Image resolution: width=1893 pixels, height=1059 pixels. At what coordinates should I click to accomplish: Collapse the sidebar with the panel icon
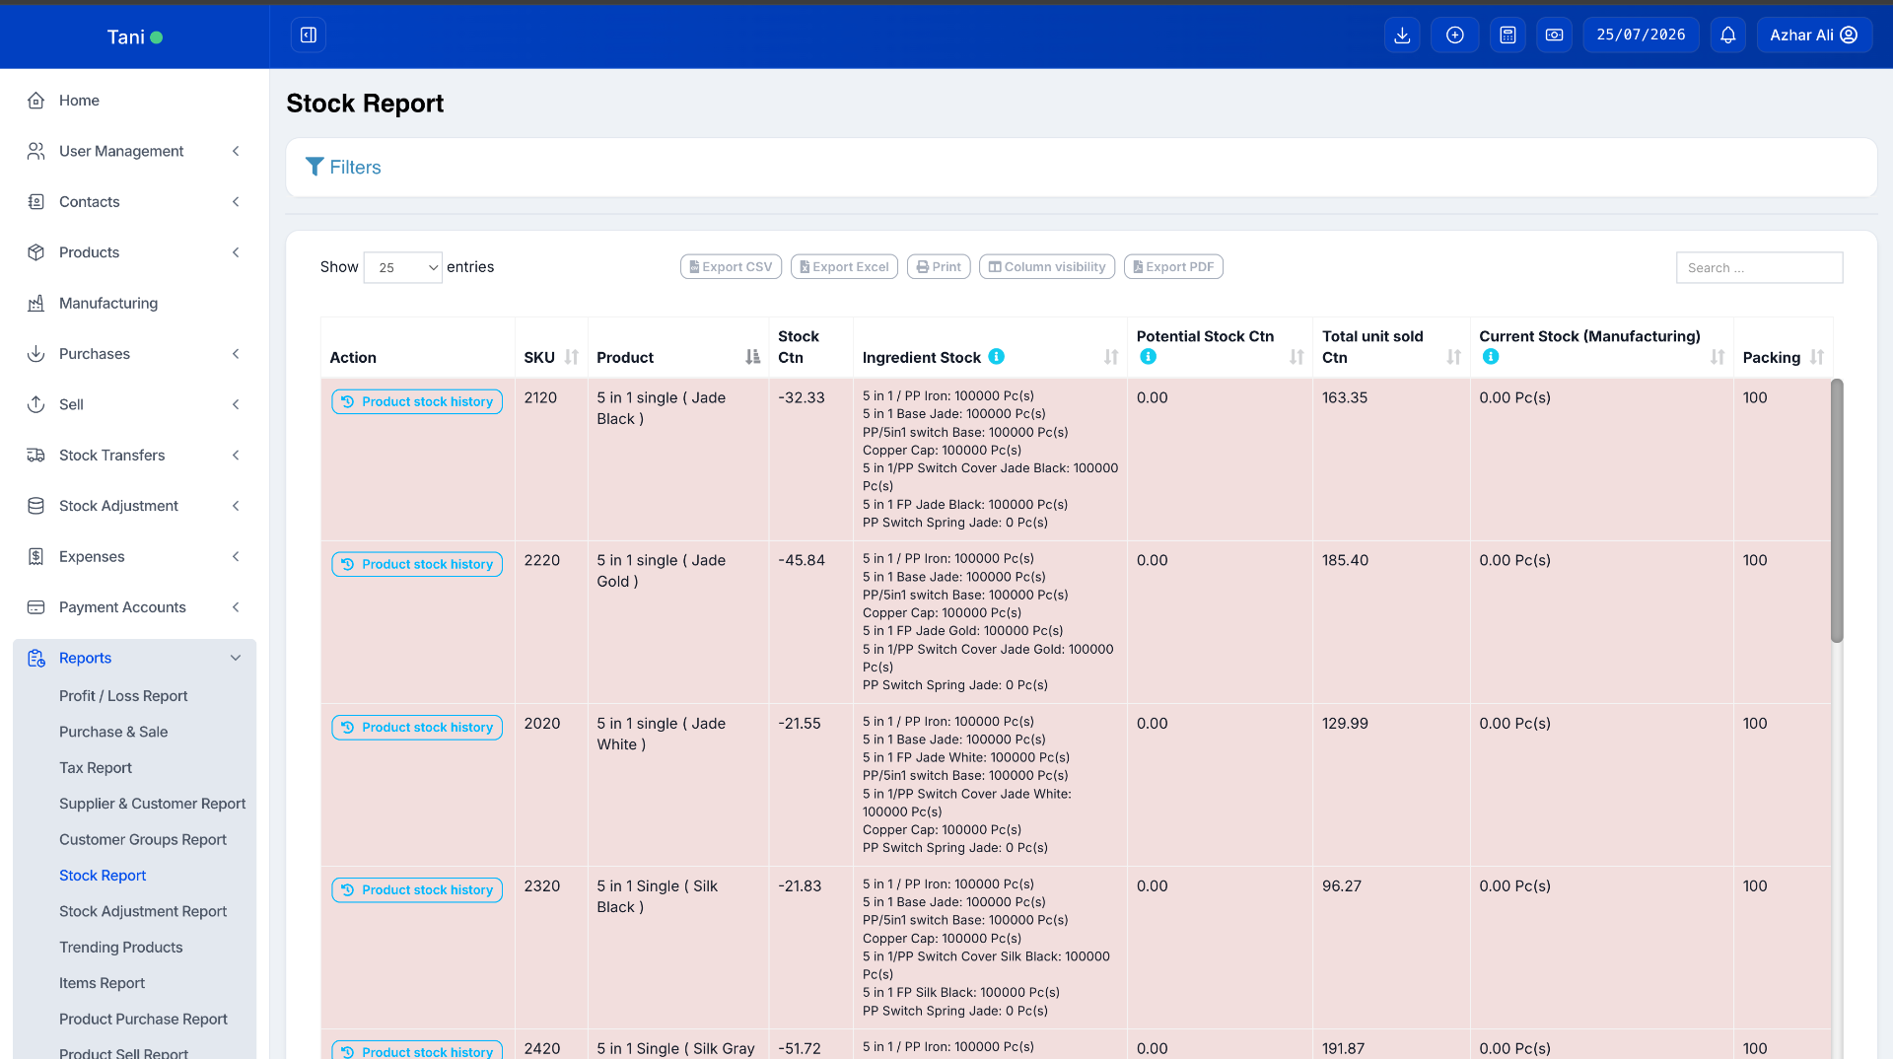(x=309, y=35)
